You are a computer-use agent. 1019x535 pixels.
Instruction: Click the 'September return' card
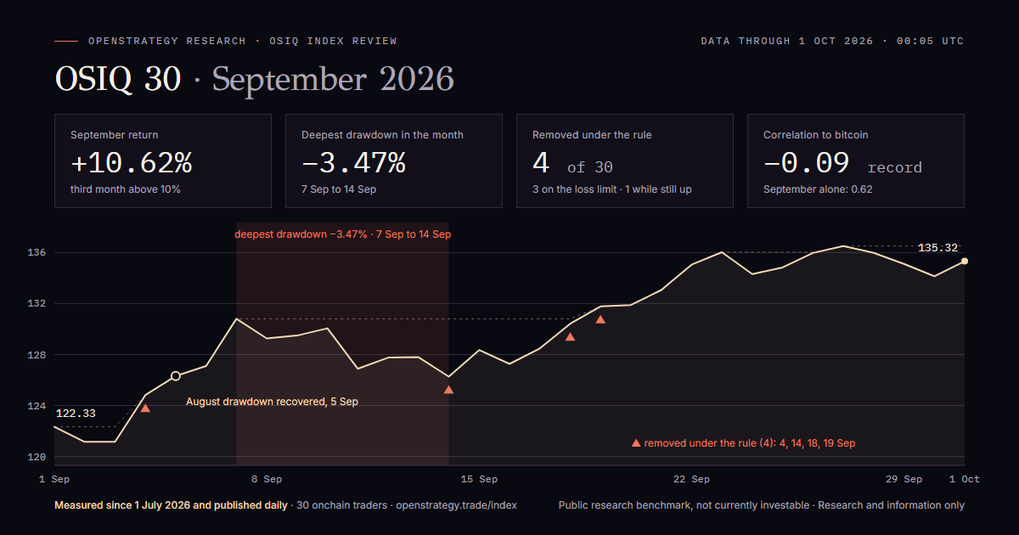[163, 161]
